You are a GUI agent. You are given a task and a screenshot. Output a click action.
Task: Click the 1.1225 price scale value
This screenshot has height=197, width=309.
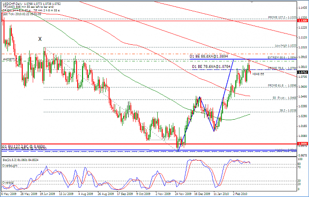(x=303, y=27)
